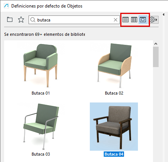Open the folder view icon

click(x=10, y=20)
